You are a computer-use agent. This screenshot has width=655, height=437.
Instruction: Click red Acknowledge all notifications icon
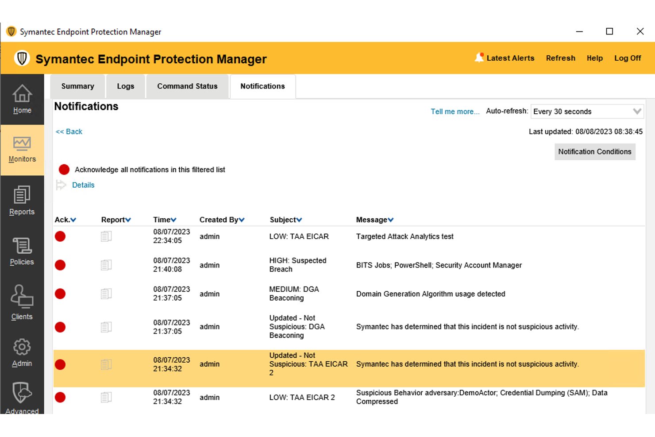[x=64, y=170]
